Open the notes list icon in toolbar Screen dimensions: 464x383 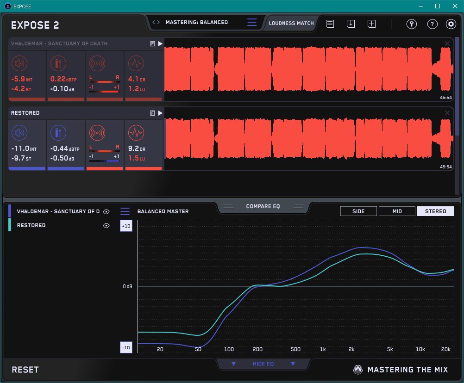click(330, 24)
